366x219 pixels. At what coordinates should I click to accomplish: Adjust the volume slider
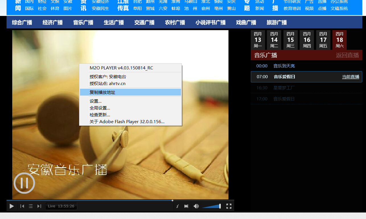point(211,206)
